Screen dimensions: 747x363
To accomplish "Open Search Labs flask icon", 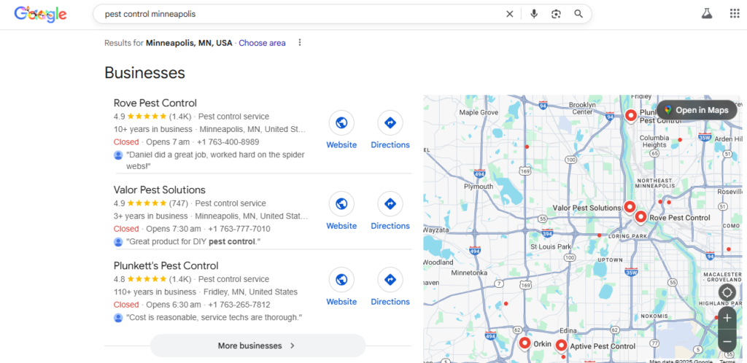I will 706,14.
